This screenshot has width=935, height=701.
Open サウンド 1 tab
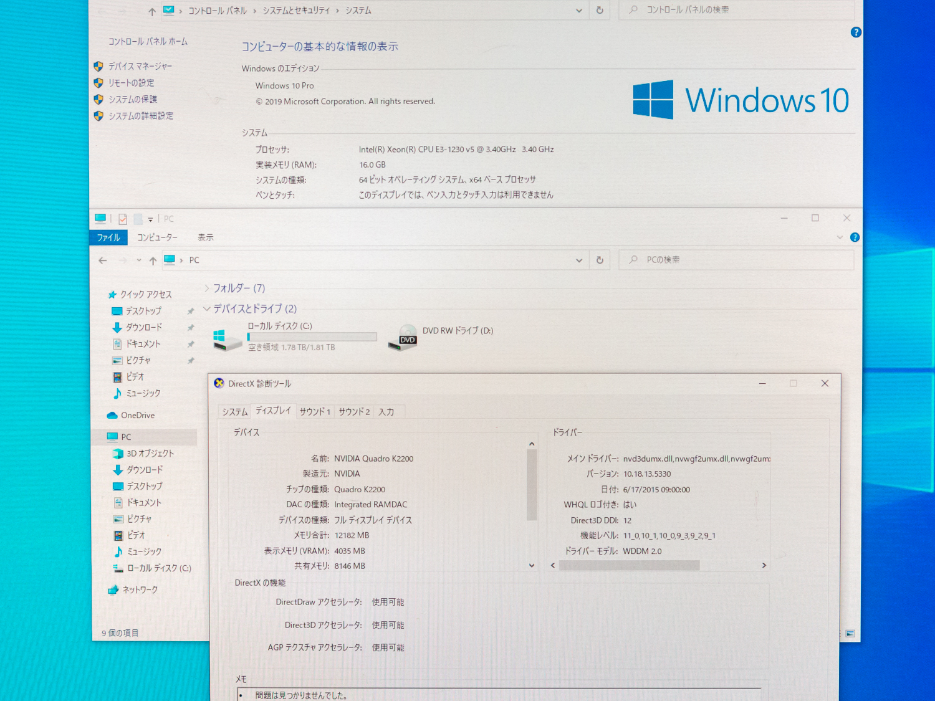click(315, 412)
